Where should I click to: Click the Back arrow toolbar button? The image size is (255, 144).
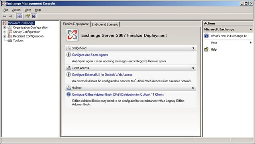(x=5, y=16)
